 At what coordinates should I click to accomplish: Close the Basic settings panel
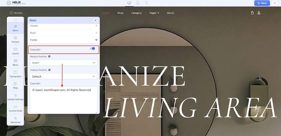[x=96, y=20]
